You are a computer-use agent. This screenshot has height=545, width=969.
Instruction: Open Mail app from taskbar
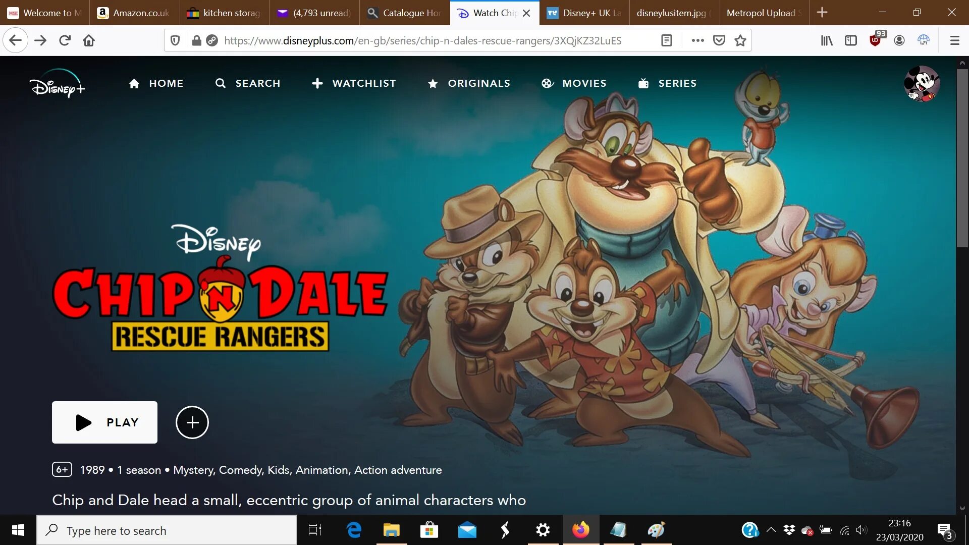[467, 530]
